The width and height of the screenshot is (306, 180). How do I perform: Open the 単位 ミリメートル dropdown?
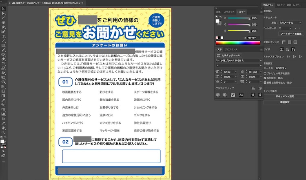(x=290, y=23)
